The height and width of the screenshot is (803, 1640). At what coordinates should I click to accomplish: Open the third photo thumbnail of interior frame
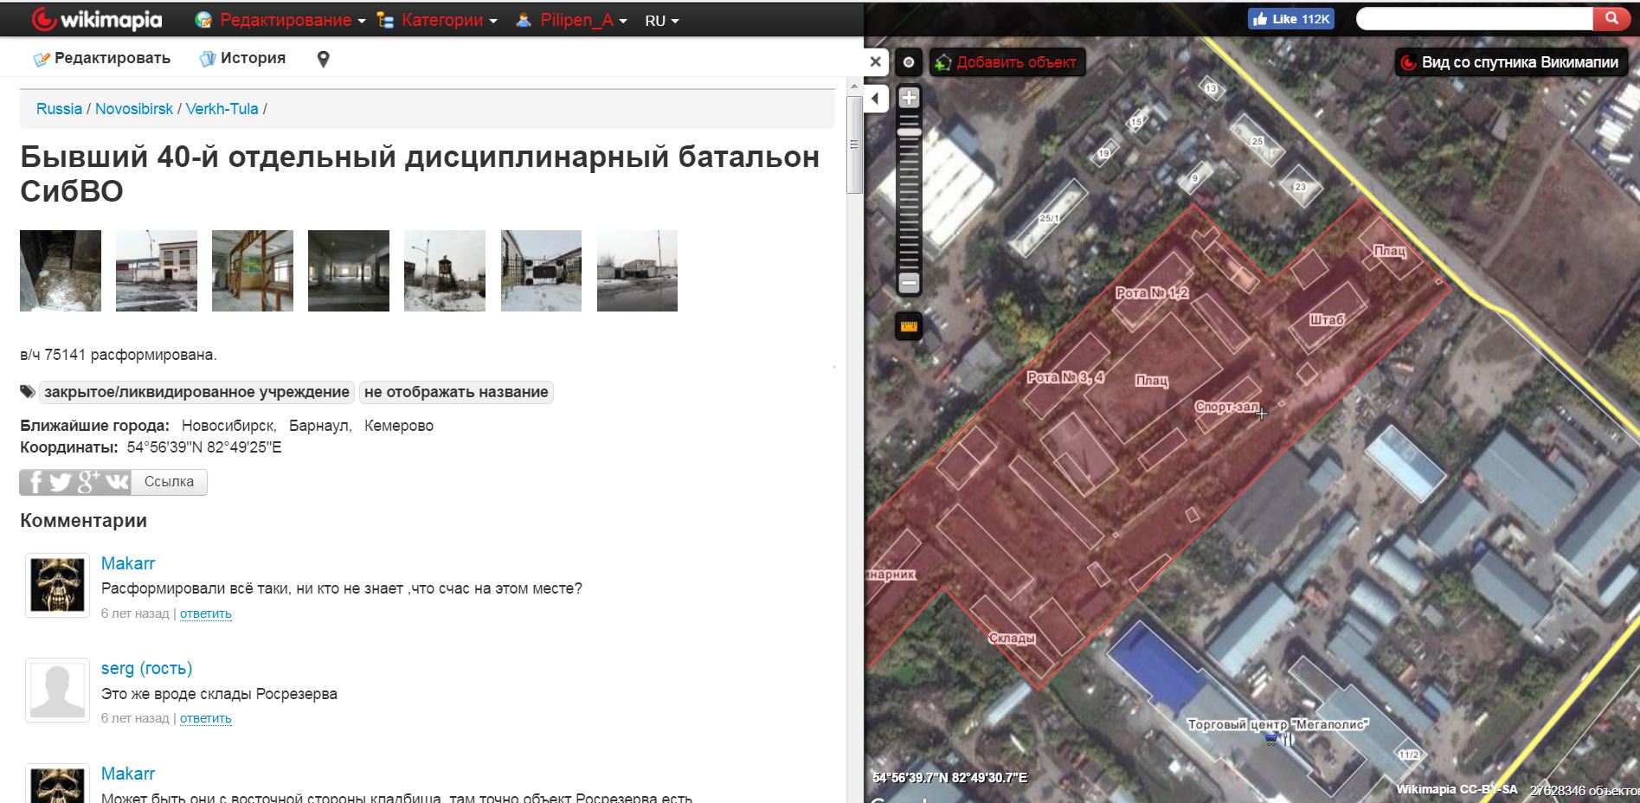[x=253, y=270]
